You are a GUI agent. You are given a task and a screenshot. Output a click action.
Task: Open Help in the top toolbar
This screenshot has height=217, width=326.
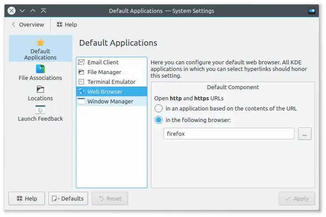tap(66, 25)
